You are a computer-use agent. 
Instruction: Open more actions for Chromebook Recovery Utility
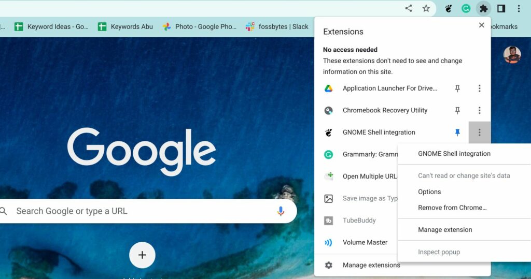[x=479, y=110]
